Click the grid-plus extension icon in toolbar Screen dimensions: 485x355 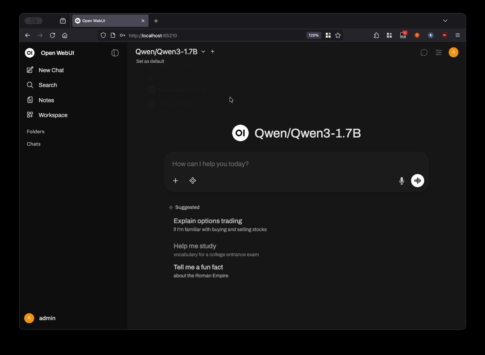389,35
